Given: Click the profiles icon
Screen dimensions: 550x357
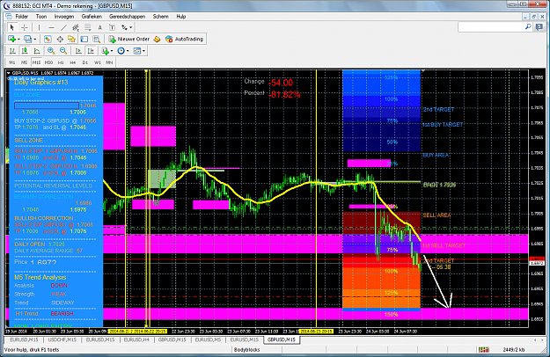Looking at the screenshot, I should [27, 39].
